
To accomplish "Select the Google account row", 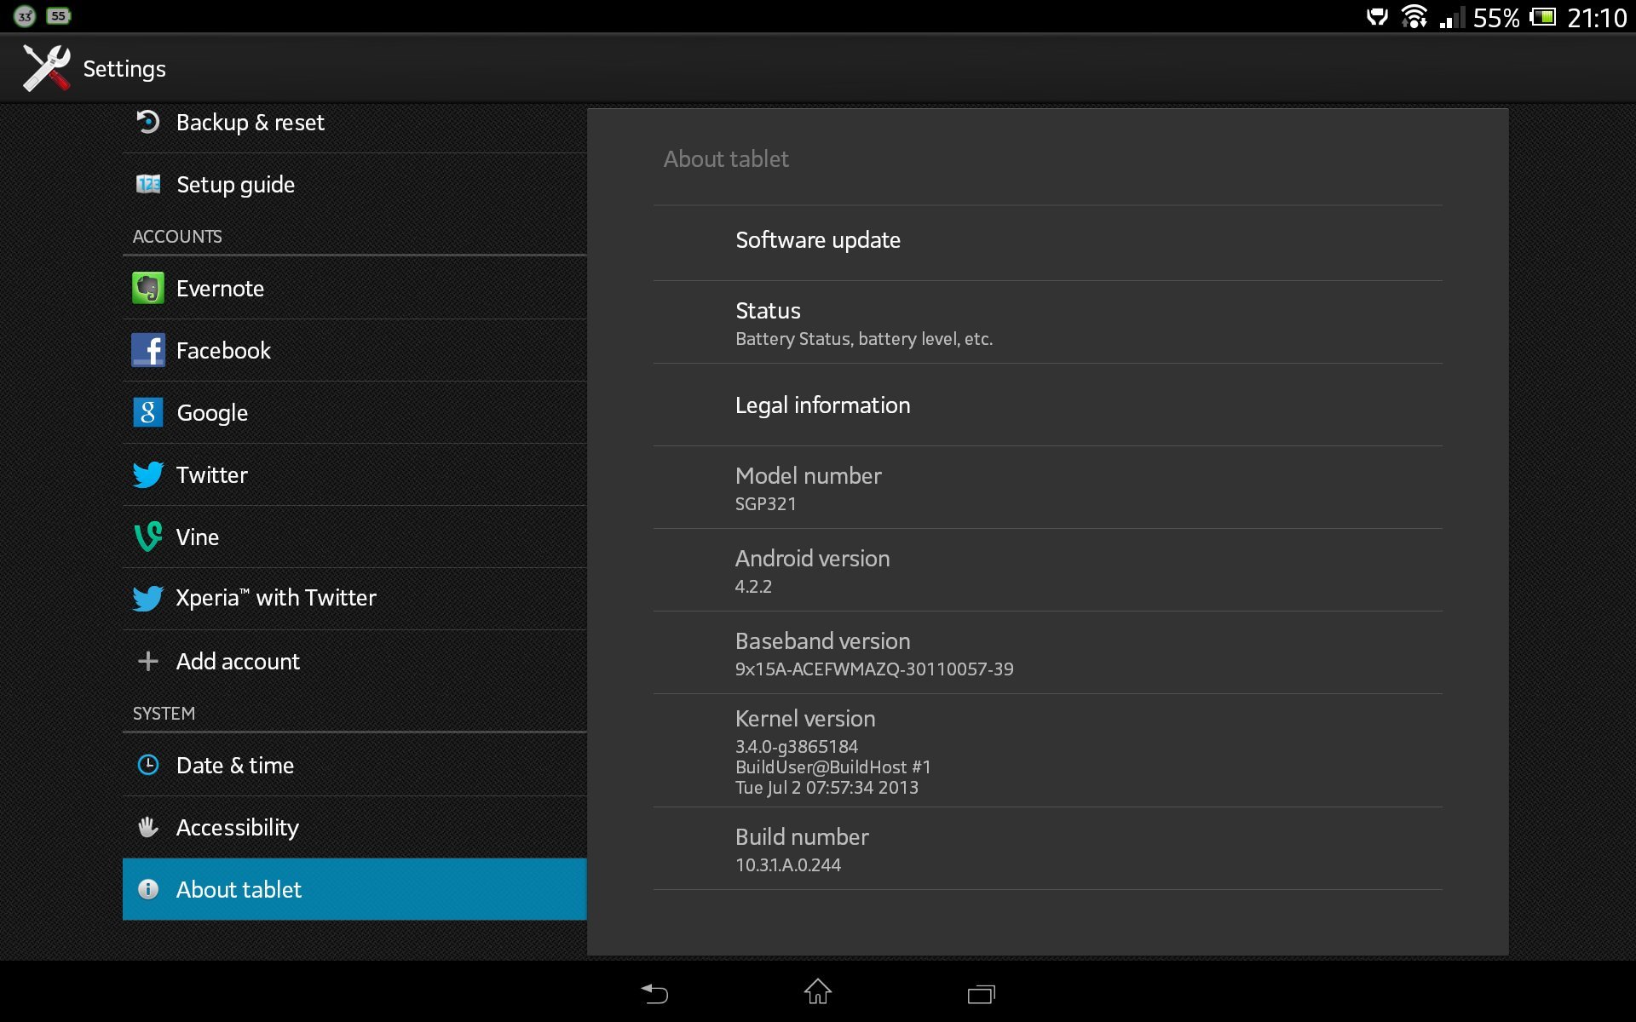I will click(x=354, y=413).
